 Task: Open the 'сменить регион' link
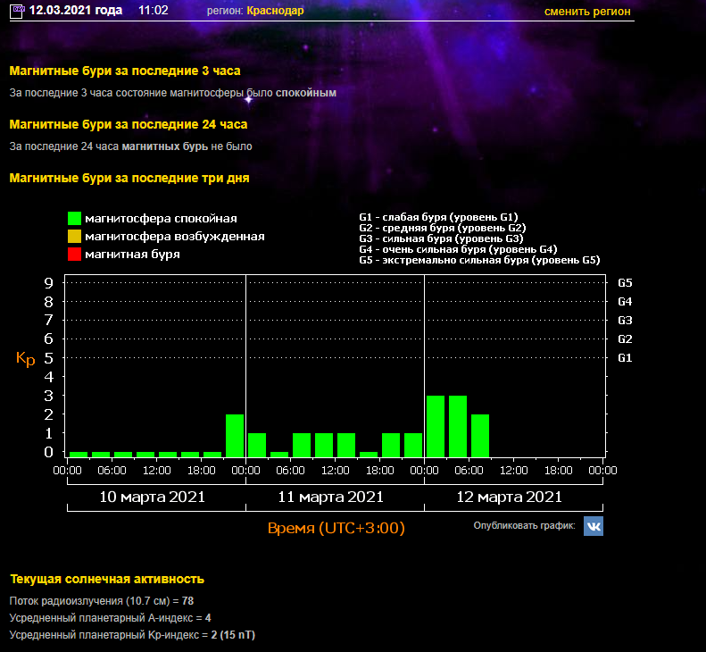point(587,12)
